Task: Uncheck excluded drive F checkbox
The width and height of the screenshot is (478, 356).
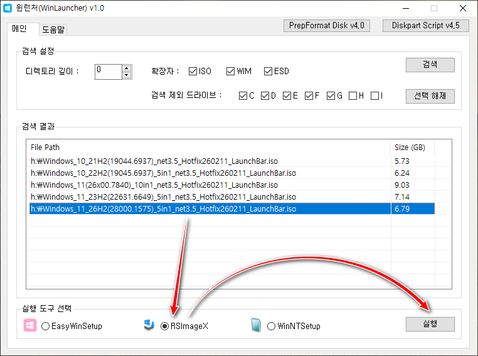Action: click(309, 96)
